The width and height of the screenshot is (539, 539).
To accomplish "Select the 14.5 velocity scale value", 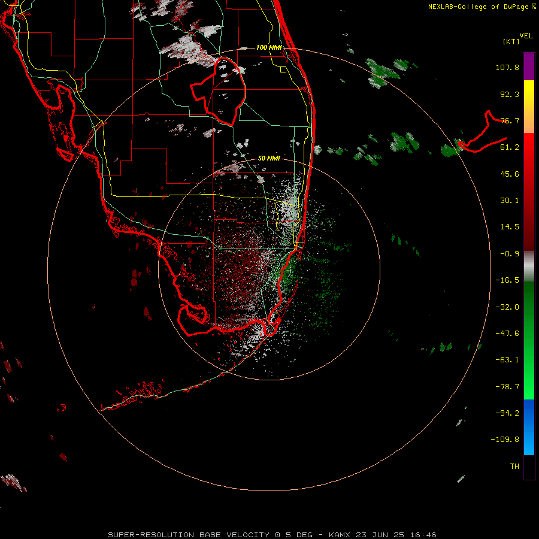I will coord(510,227).
